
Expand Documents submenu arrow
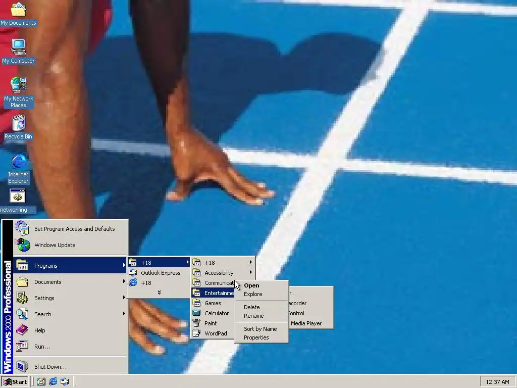[124, 281]
